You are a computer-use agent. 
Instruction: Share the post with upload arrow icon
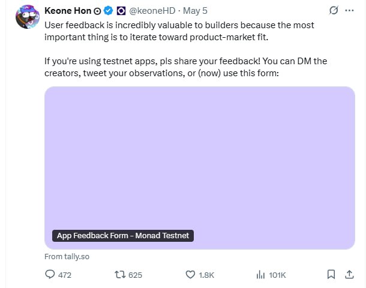click(x=349, y=274)
